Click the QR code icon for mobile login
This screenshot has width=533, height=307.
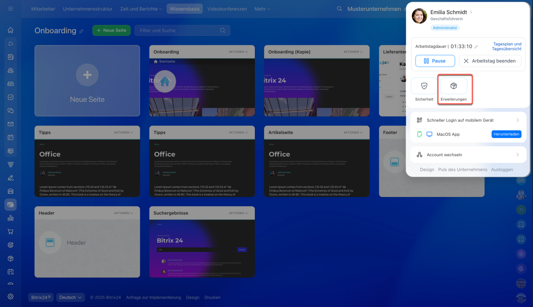tap(419, 120)
